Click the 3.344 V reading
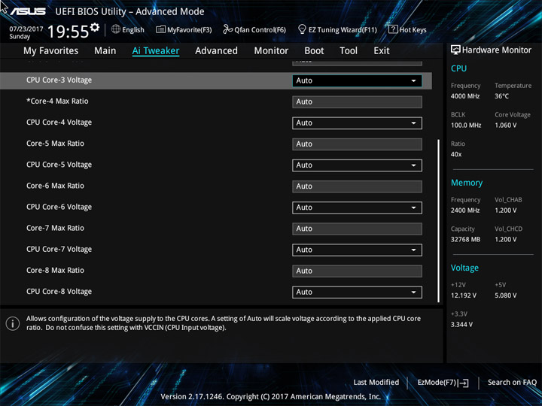This screenshot has height=406, width=542. (x=461, y=325)
